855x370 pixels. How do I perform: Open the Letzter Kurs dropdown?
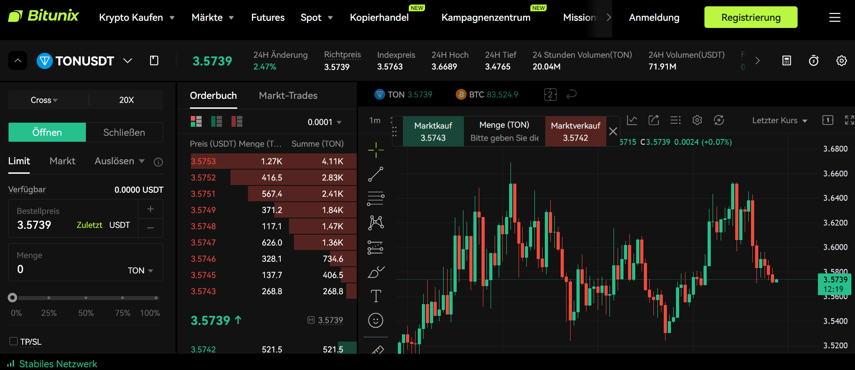coord(779,120)
